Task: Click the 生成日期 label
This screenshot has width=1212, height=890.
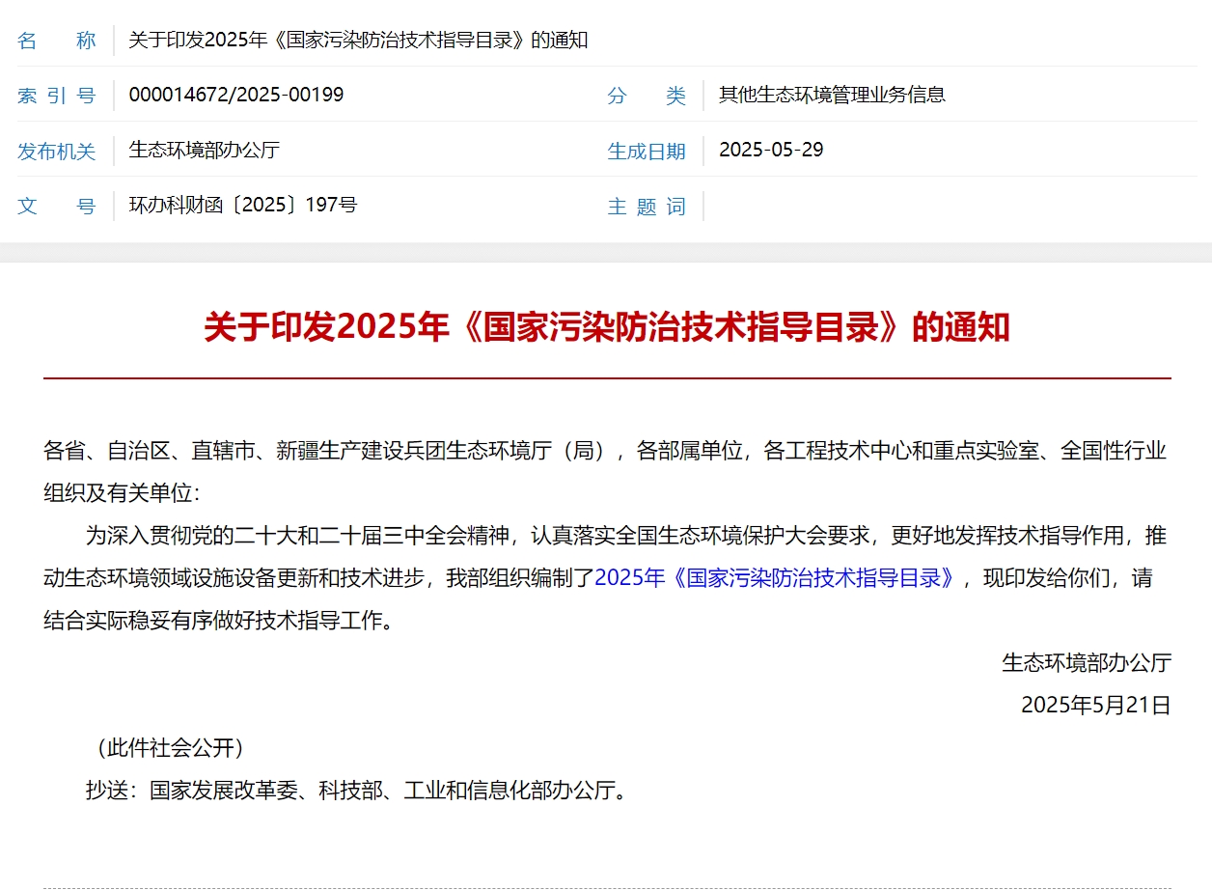Action: pyautogui.click(x=647, y=151)
